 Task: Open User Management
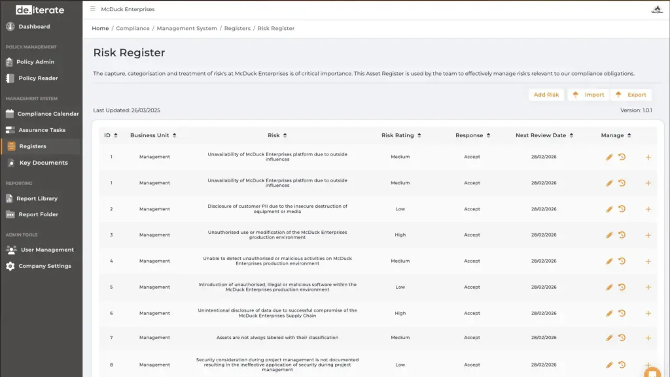(x=47, y=250)
